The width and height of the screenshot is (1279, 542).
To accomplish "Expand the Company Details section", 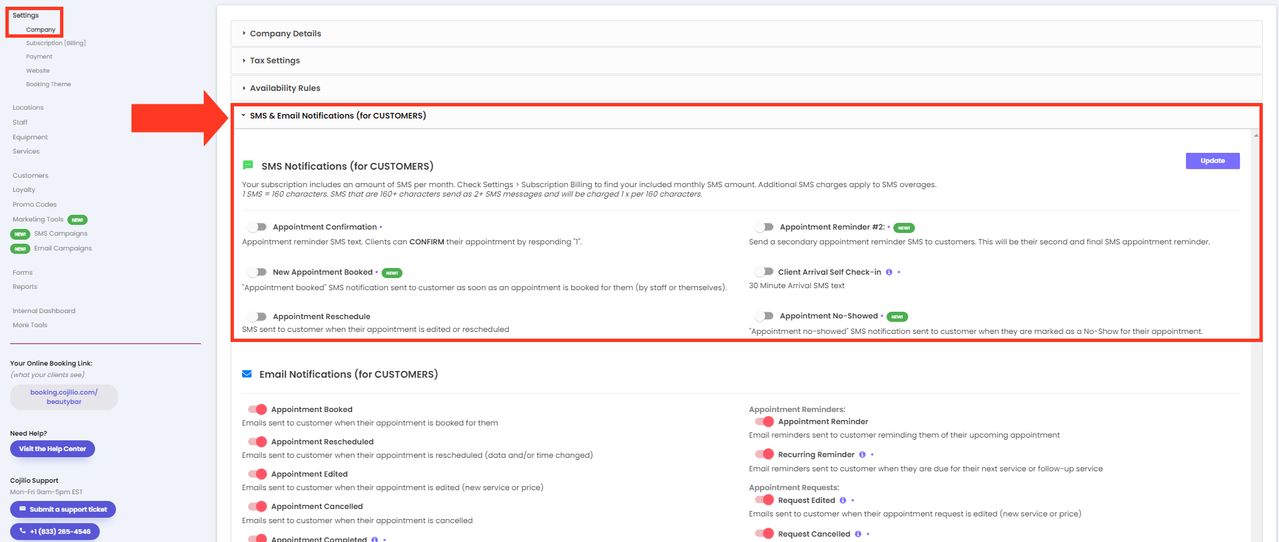I will coord(285,34).
